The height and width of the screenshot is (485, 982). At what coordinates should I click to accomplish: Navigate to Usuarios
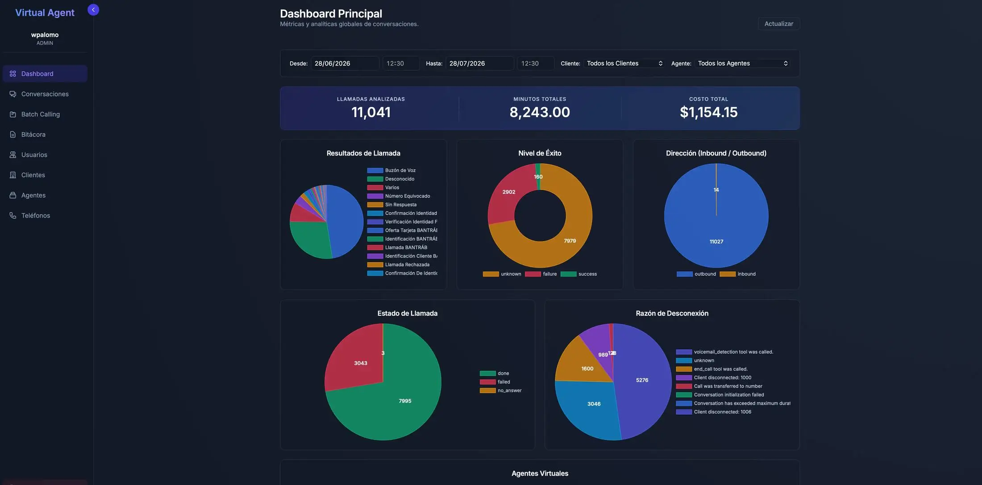45,155
